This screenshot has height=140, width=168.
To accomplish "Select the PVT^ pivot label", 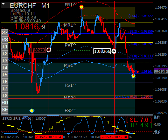I will [x=70, y=45].
